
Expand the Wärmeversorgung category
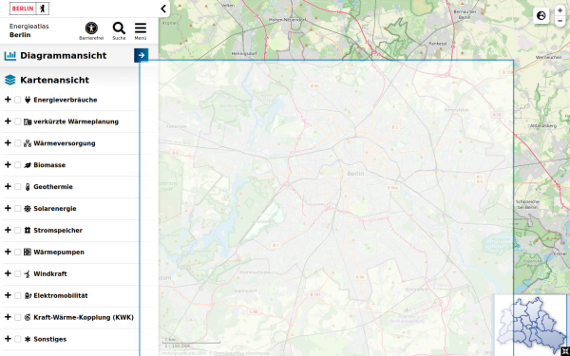coord(8,143)
